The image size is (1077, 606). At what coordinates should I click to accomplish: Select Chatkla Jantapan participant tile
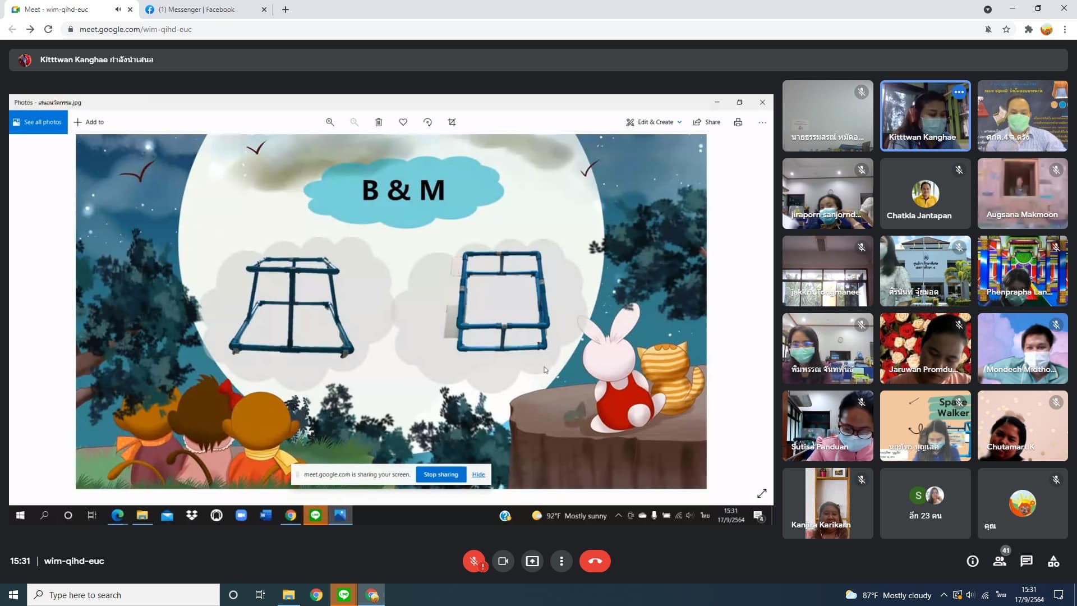[925, 194]
